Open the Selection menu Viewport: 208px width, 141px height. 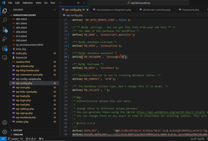point(27,3)
